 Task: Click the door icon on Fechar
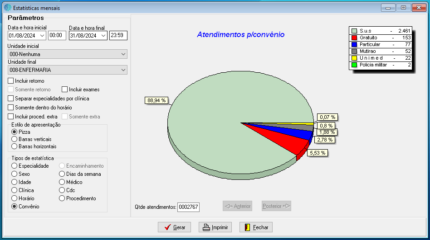coord(247,227)
